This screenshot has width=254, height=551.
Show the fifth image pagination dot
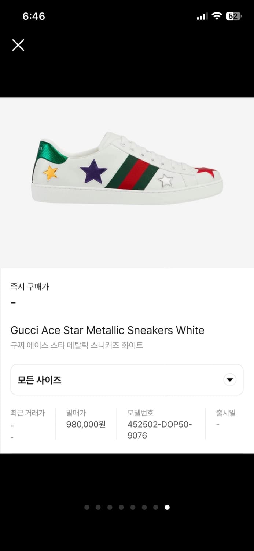[133, 507]
